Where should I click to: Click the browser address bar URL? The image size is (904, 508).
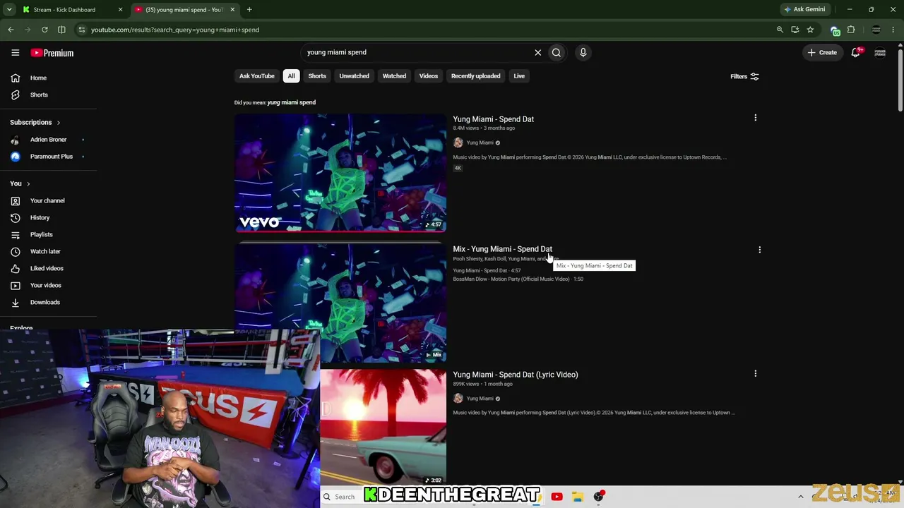coord(175,30)
